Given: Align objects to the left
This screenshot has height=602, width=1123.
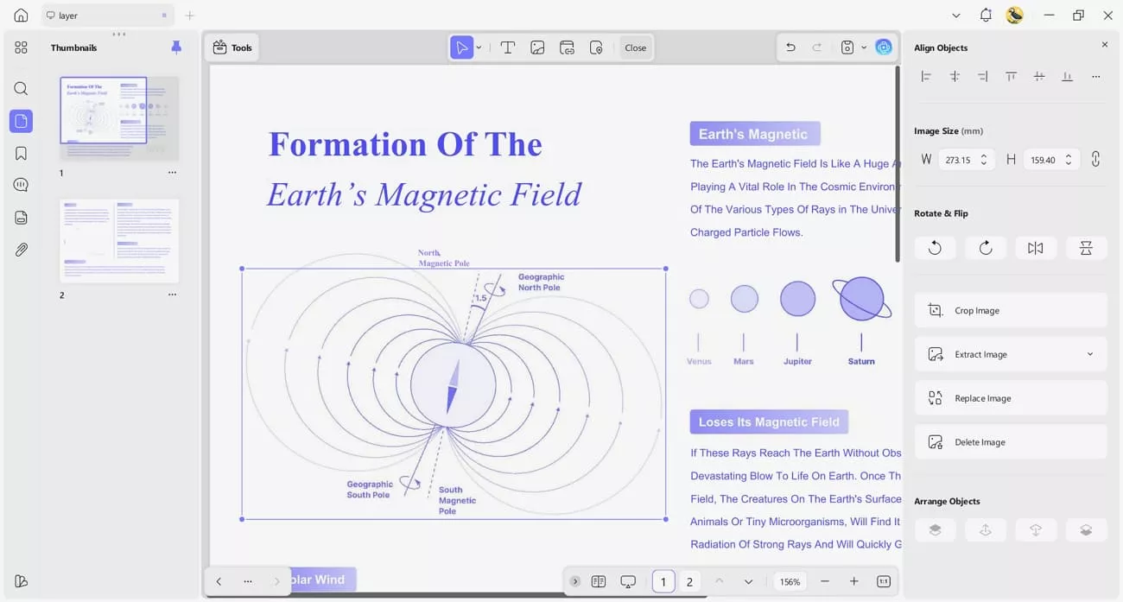Looking at the screenshot, I should click(x=926, y=77).
